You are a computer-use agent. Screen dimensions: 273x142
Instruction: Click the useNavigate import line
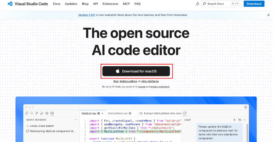(x=135, y=124)
